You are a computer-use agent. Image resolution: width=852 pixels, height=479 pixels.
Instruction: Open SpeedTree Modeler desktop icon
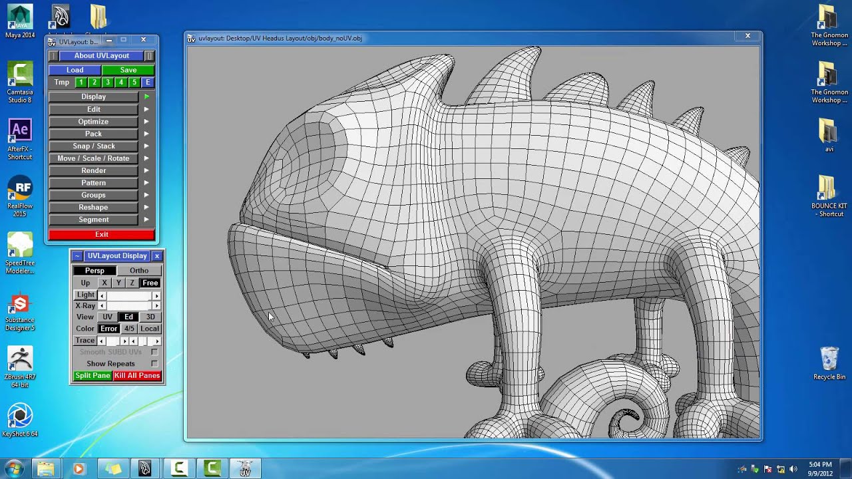[19, 253]
